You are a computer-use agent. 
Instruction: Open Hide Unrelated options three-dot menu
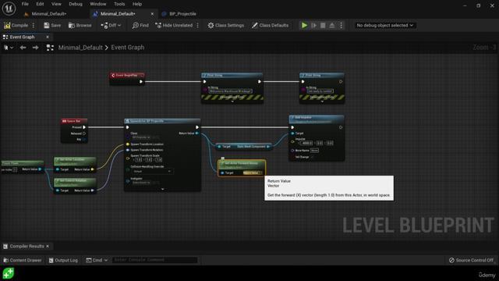pyautogui.click(x=197, y=25)
